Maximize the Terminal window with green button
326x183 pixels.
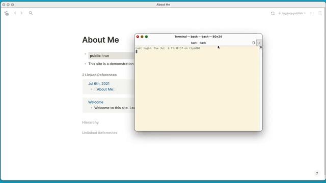click(146, 37)
